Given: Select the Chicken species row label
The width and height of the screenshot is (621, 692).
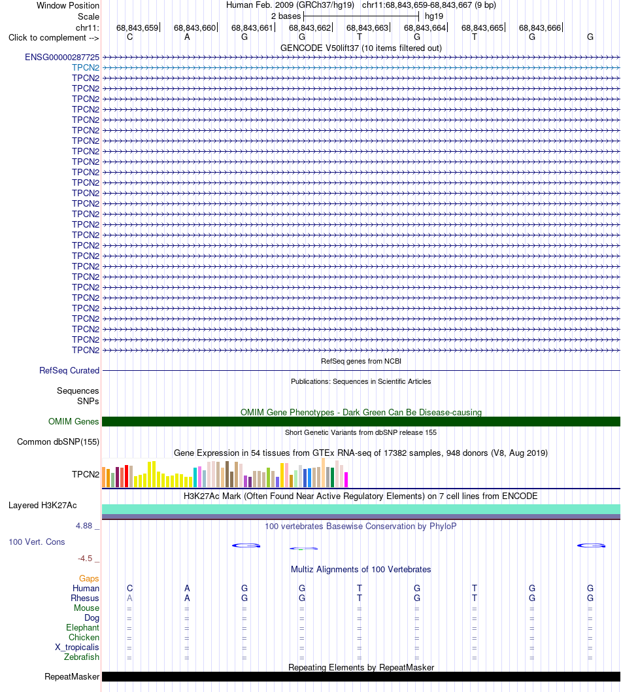Looking at the screenshot, I should pyautogui.click(x=84, y=637).
